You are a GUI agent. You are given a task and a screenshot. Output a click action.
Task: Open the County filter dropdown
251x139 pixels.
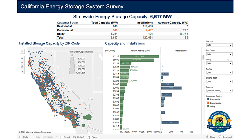(x=219, y=45)
